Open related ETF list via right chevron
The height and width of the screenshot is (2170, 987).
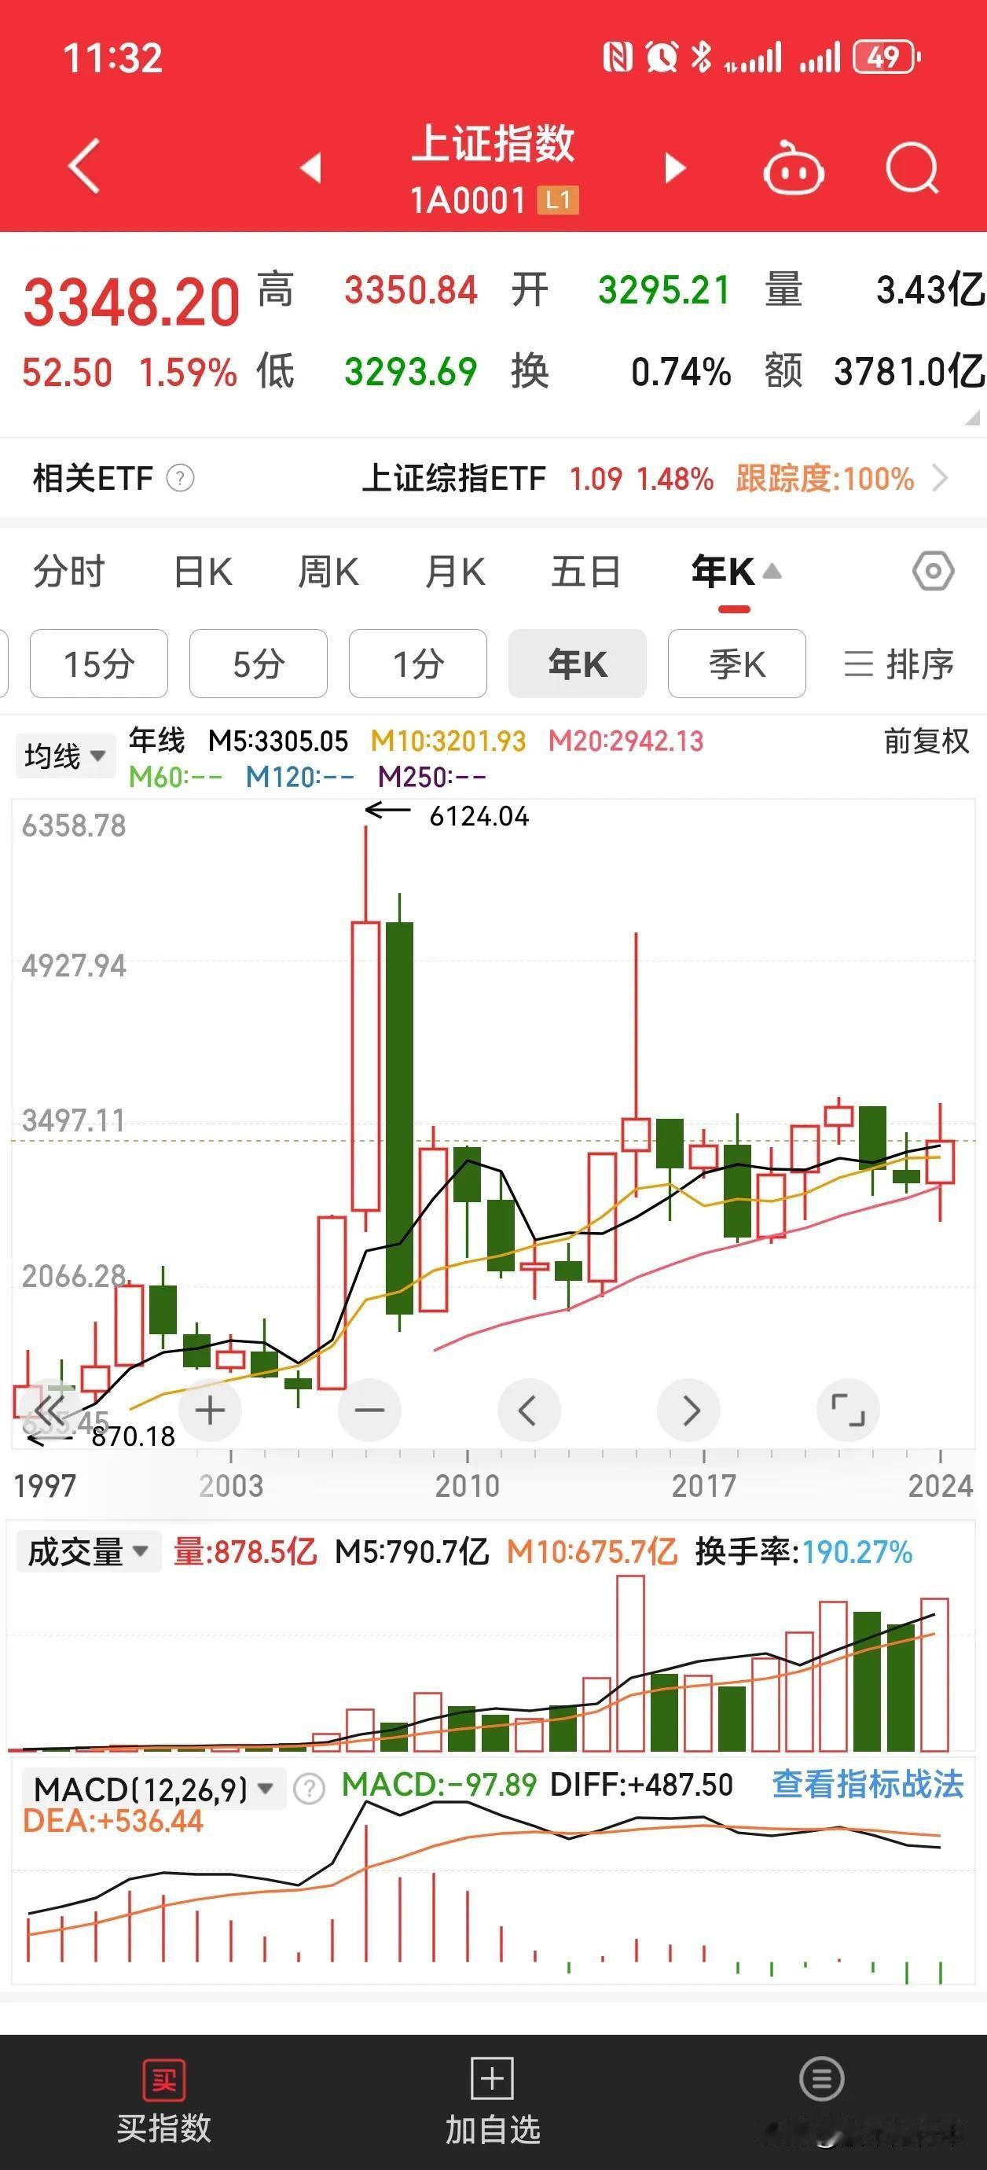click(941, 479)
